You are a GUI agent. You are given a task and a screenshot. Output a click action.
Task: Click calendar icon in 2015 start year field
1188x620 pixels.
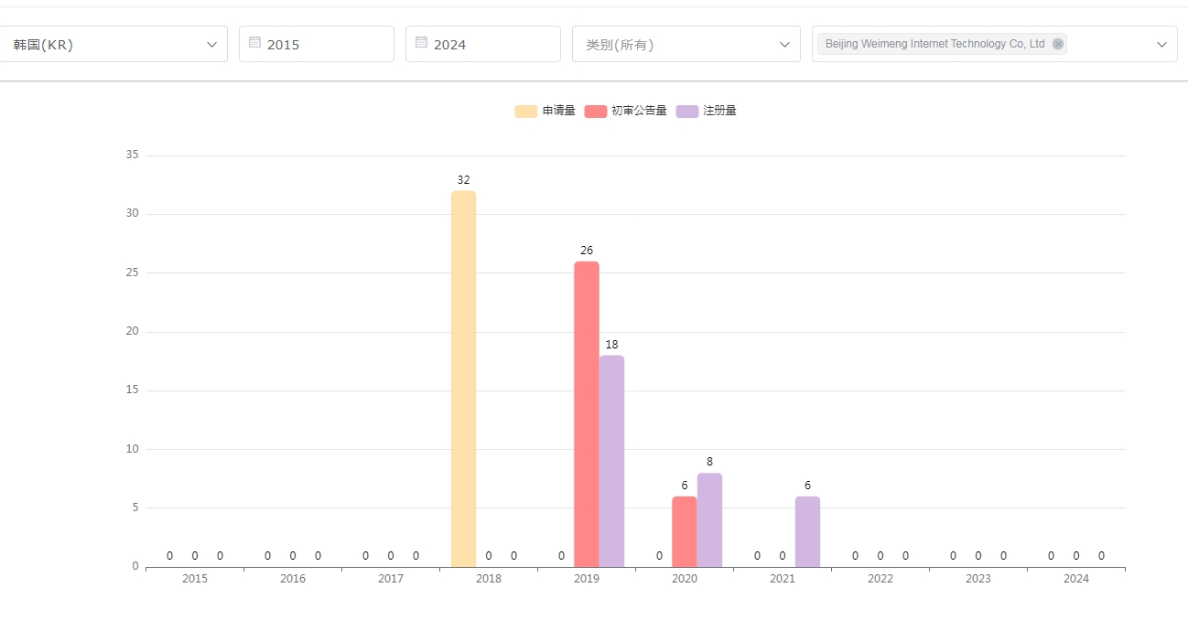254,42
